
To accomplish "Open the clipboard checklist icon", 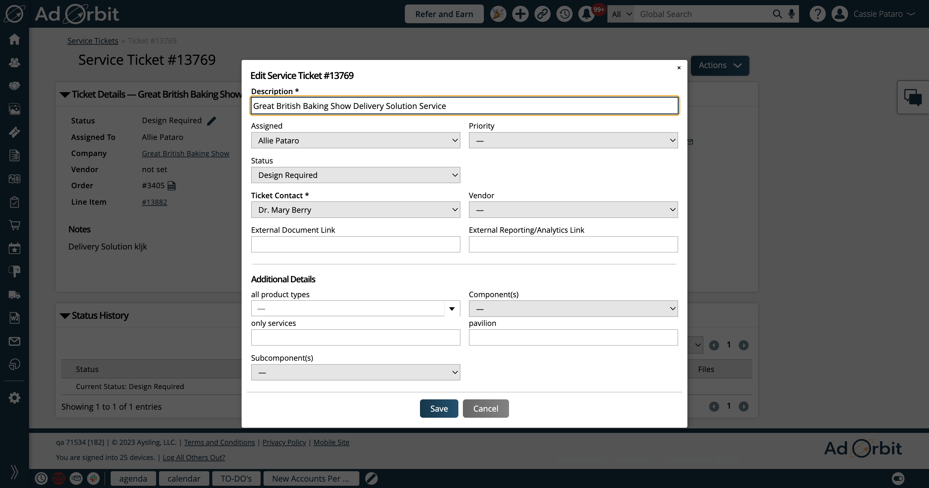I will (15, 202).
